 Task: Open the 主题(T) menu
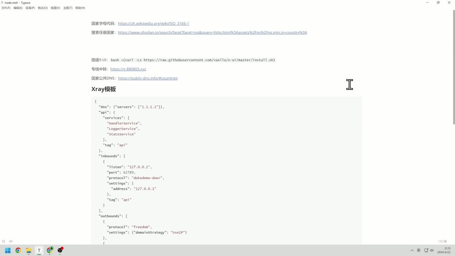[x=68, y=8]
